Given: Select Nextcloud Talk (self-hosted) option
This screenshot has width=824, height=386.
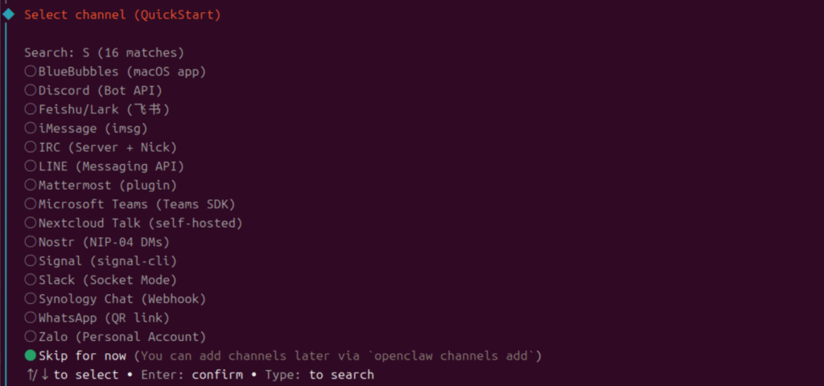Looking at the screenshot, I should (x=31, y=223).
